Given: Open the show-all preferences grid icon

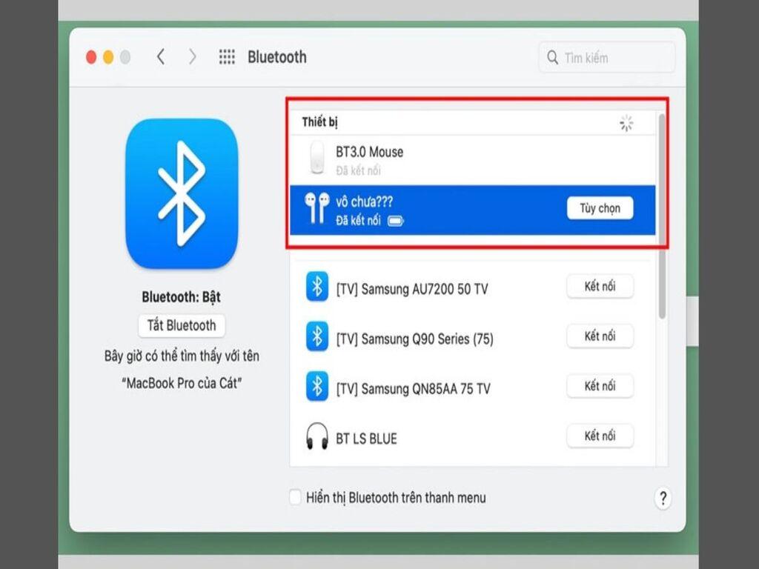Looking at the screenshot, I should click(x=227, y=57).
